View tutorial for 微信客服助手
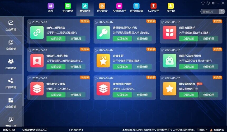227x132 pixels. (209, 39)
